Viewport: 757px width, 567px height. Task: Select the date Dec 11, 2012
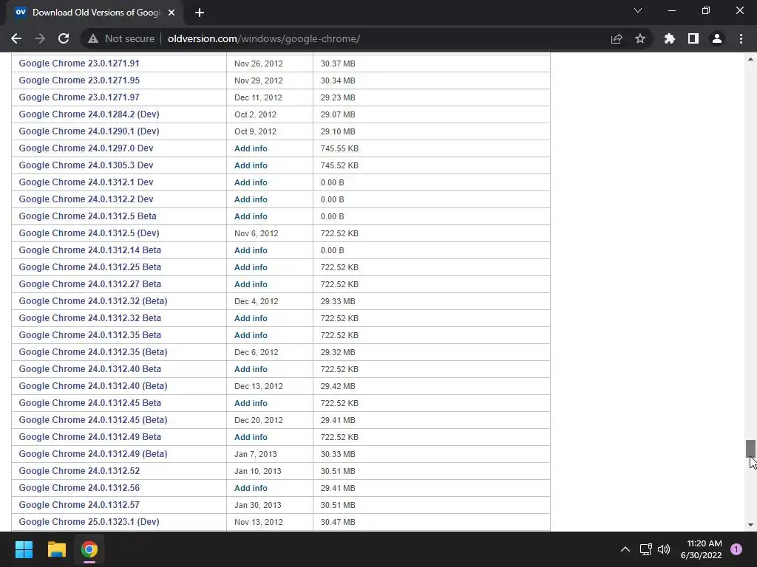(258, 97)
